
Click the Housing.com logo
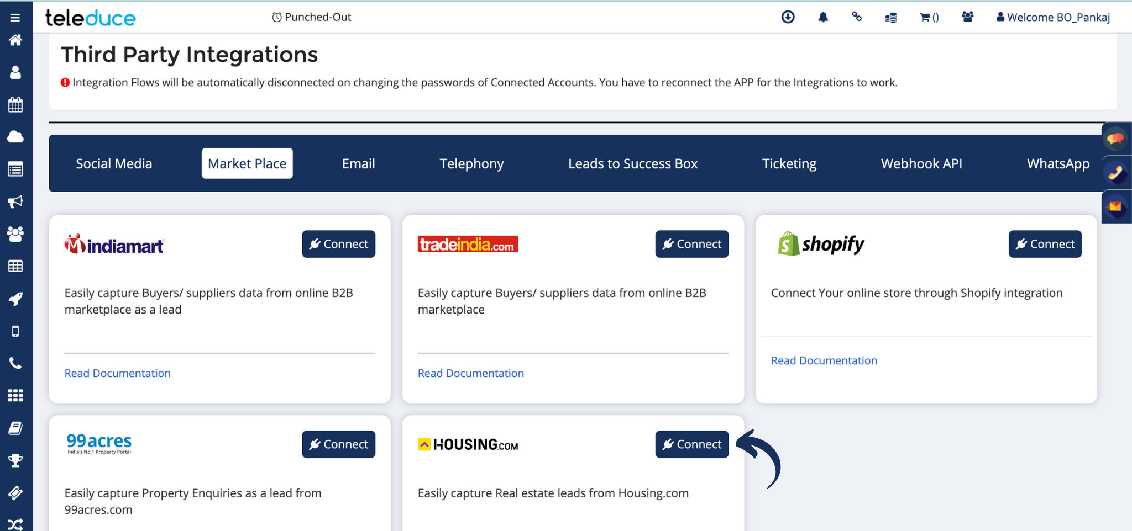click(x=468, y=444)
